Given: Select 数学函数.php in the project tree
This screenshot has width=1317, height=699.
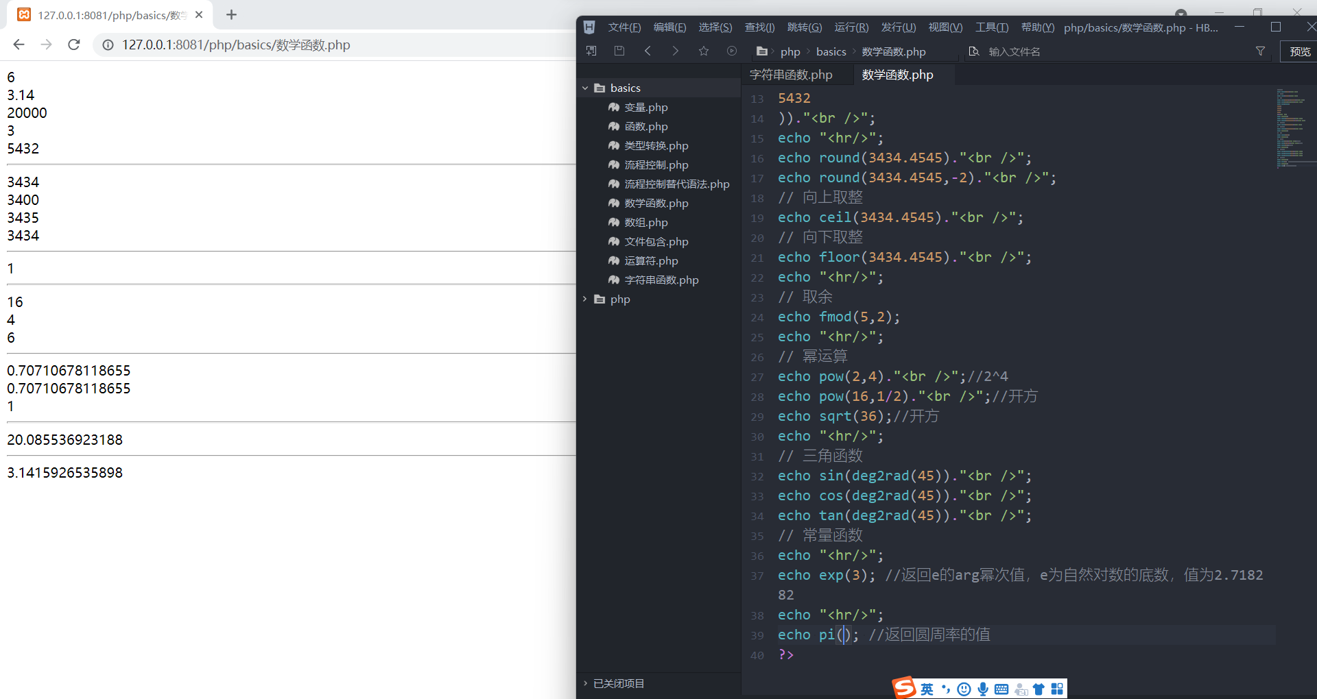Looking at the screenshot, I should point(656,203).
